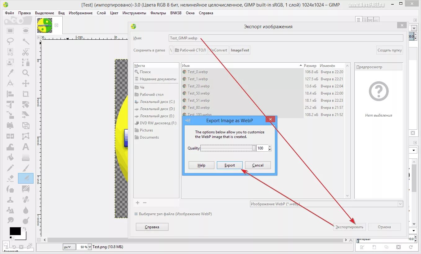Pick the Text tool
Screen dimensions: 421x254
[26, 147]
